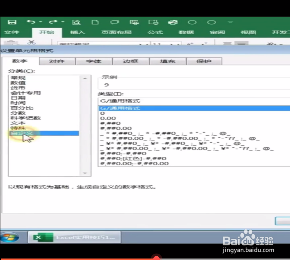Click the 类型 format code input field

[x=194, y=101]
